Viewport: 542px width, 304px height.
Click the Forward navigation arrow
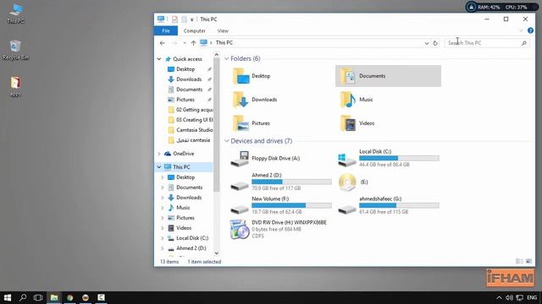click(174, 43)
